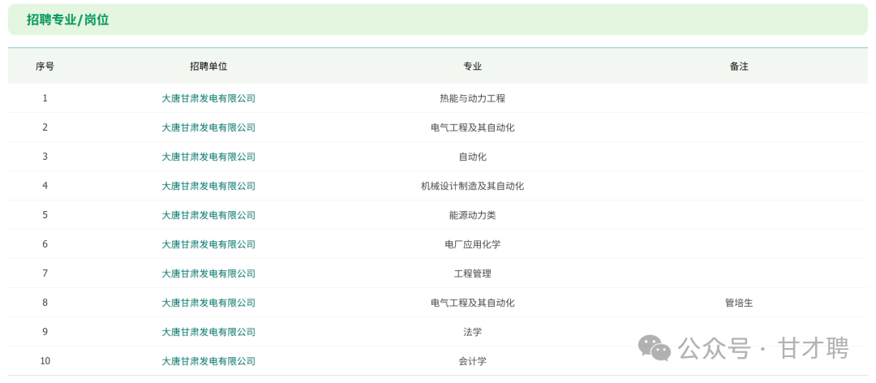Click serial number 5

(x=45, y=215)
